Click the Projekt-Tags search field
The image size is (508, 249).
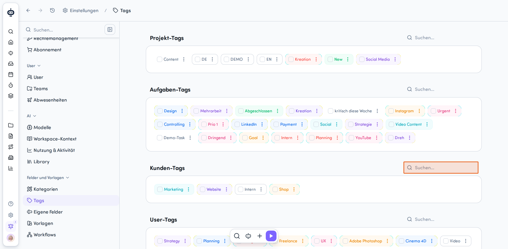[441, 38]
